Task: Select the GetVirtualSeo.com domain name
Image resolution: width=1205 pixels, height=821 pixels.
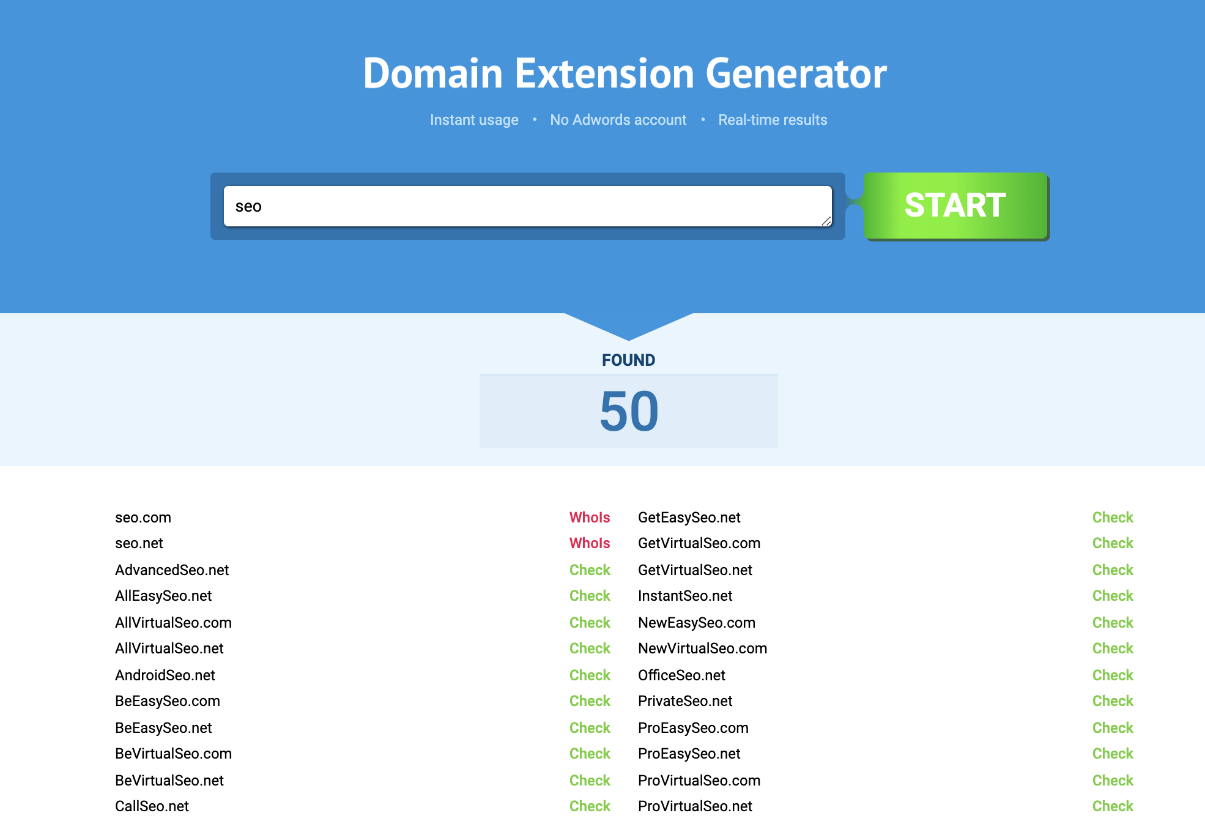Action: coord(699,543)
